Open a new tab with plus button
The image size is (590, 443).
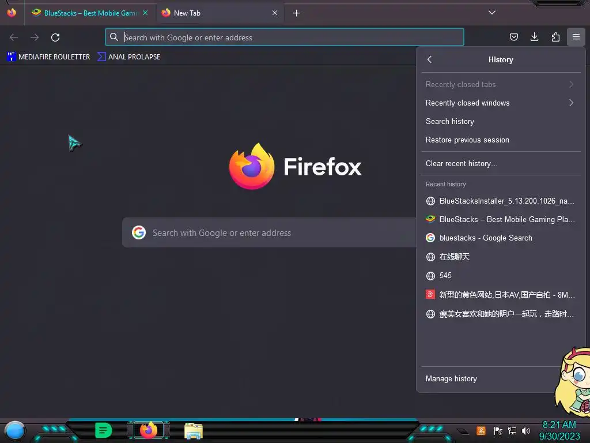pos(297,13)
